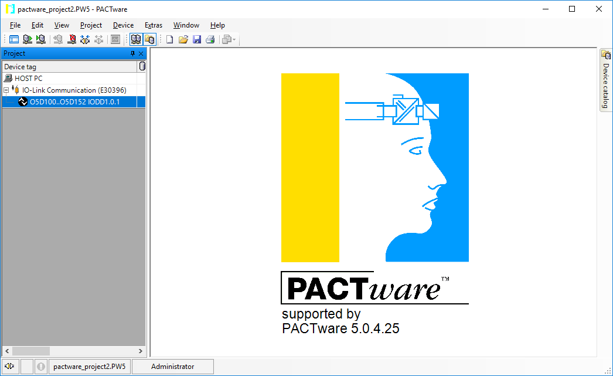This screenshot has height=376, width=613.
Task: Click the connection state status bar icon
Action: (x=10, y=366)
